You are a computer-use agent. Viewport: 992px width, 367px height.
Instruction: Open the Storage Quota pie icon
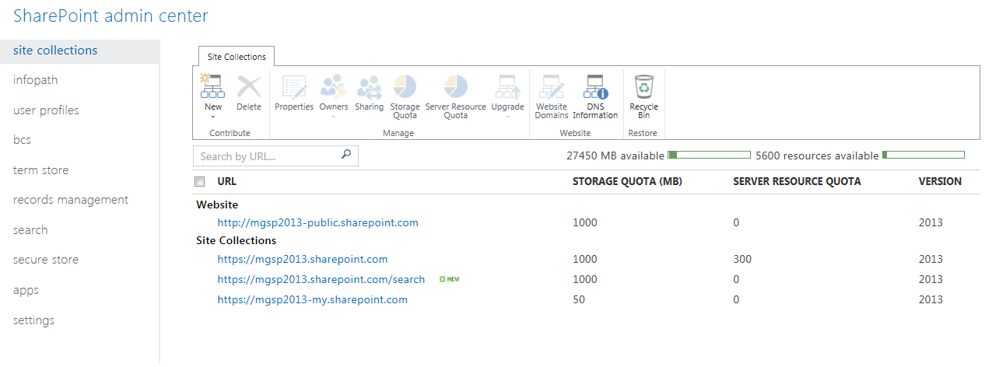click(405, 86)
